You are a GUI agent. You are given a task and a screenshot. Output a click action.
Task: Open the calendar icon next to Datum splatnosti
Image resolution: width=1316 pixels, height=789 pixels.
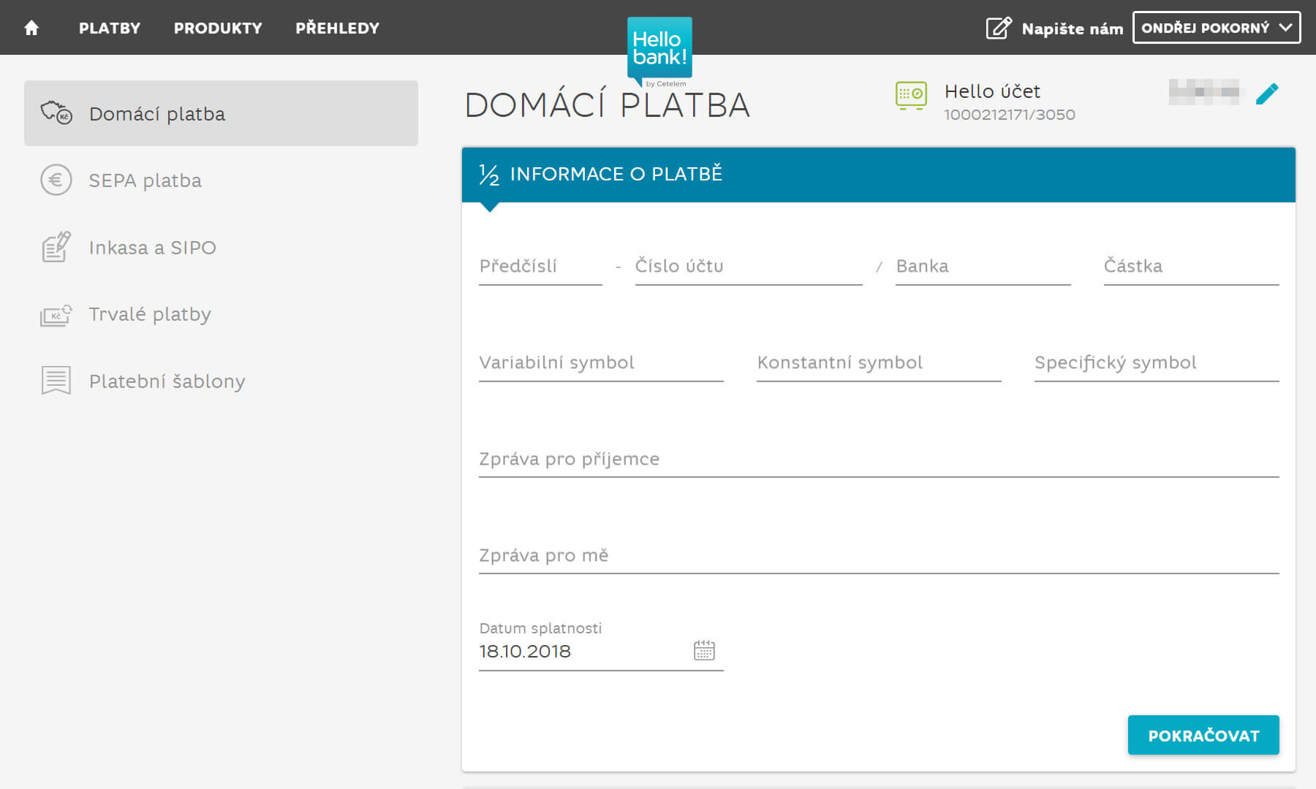[x=704, y=649]
